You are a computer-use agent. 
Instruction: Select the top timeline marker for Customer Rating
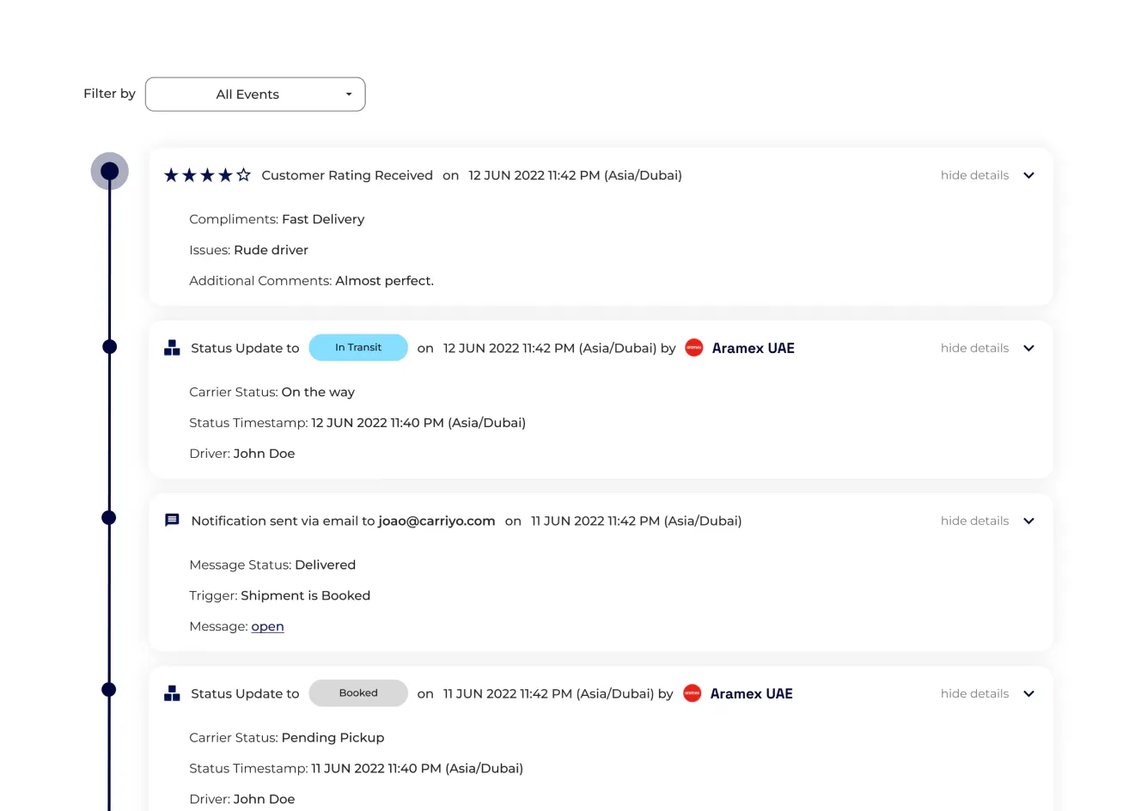pos(110,171)
